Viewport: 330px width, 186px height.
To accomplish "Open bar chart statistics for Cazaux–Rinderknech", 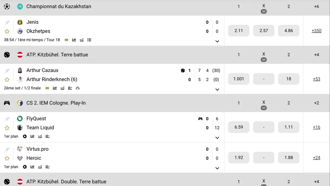I will tap(55, 88).
